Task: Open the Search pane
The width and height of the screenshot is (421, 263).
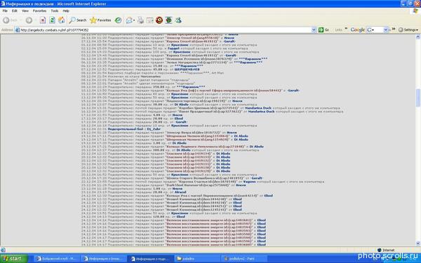Action: pyautogui.click(x=78, y=20)
